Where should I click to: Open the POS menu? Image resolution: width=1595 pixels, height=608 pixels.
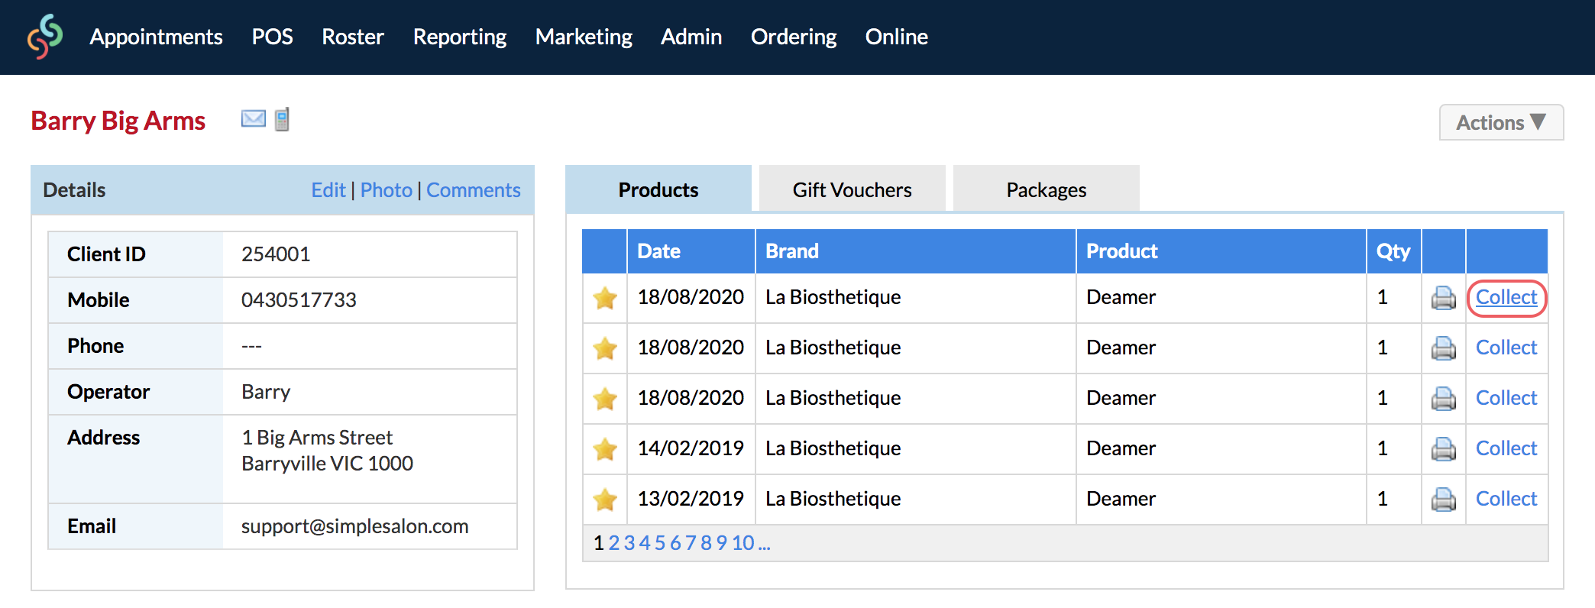click(x=272, y=37)
